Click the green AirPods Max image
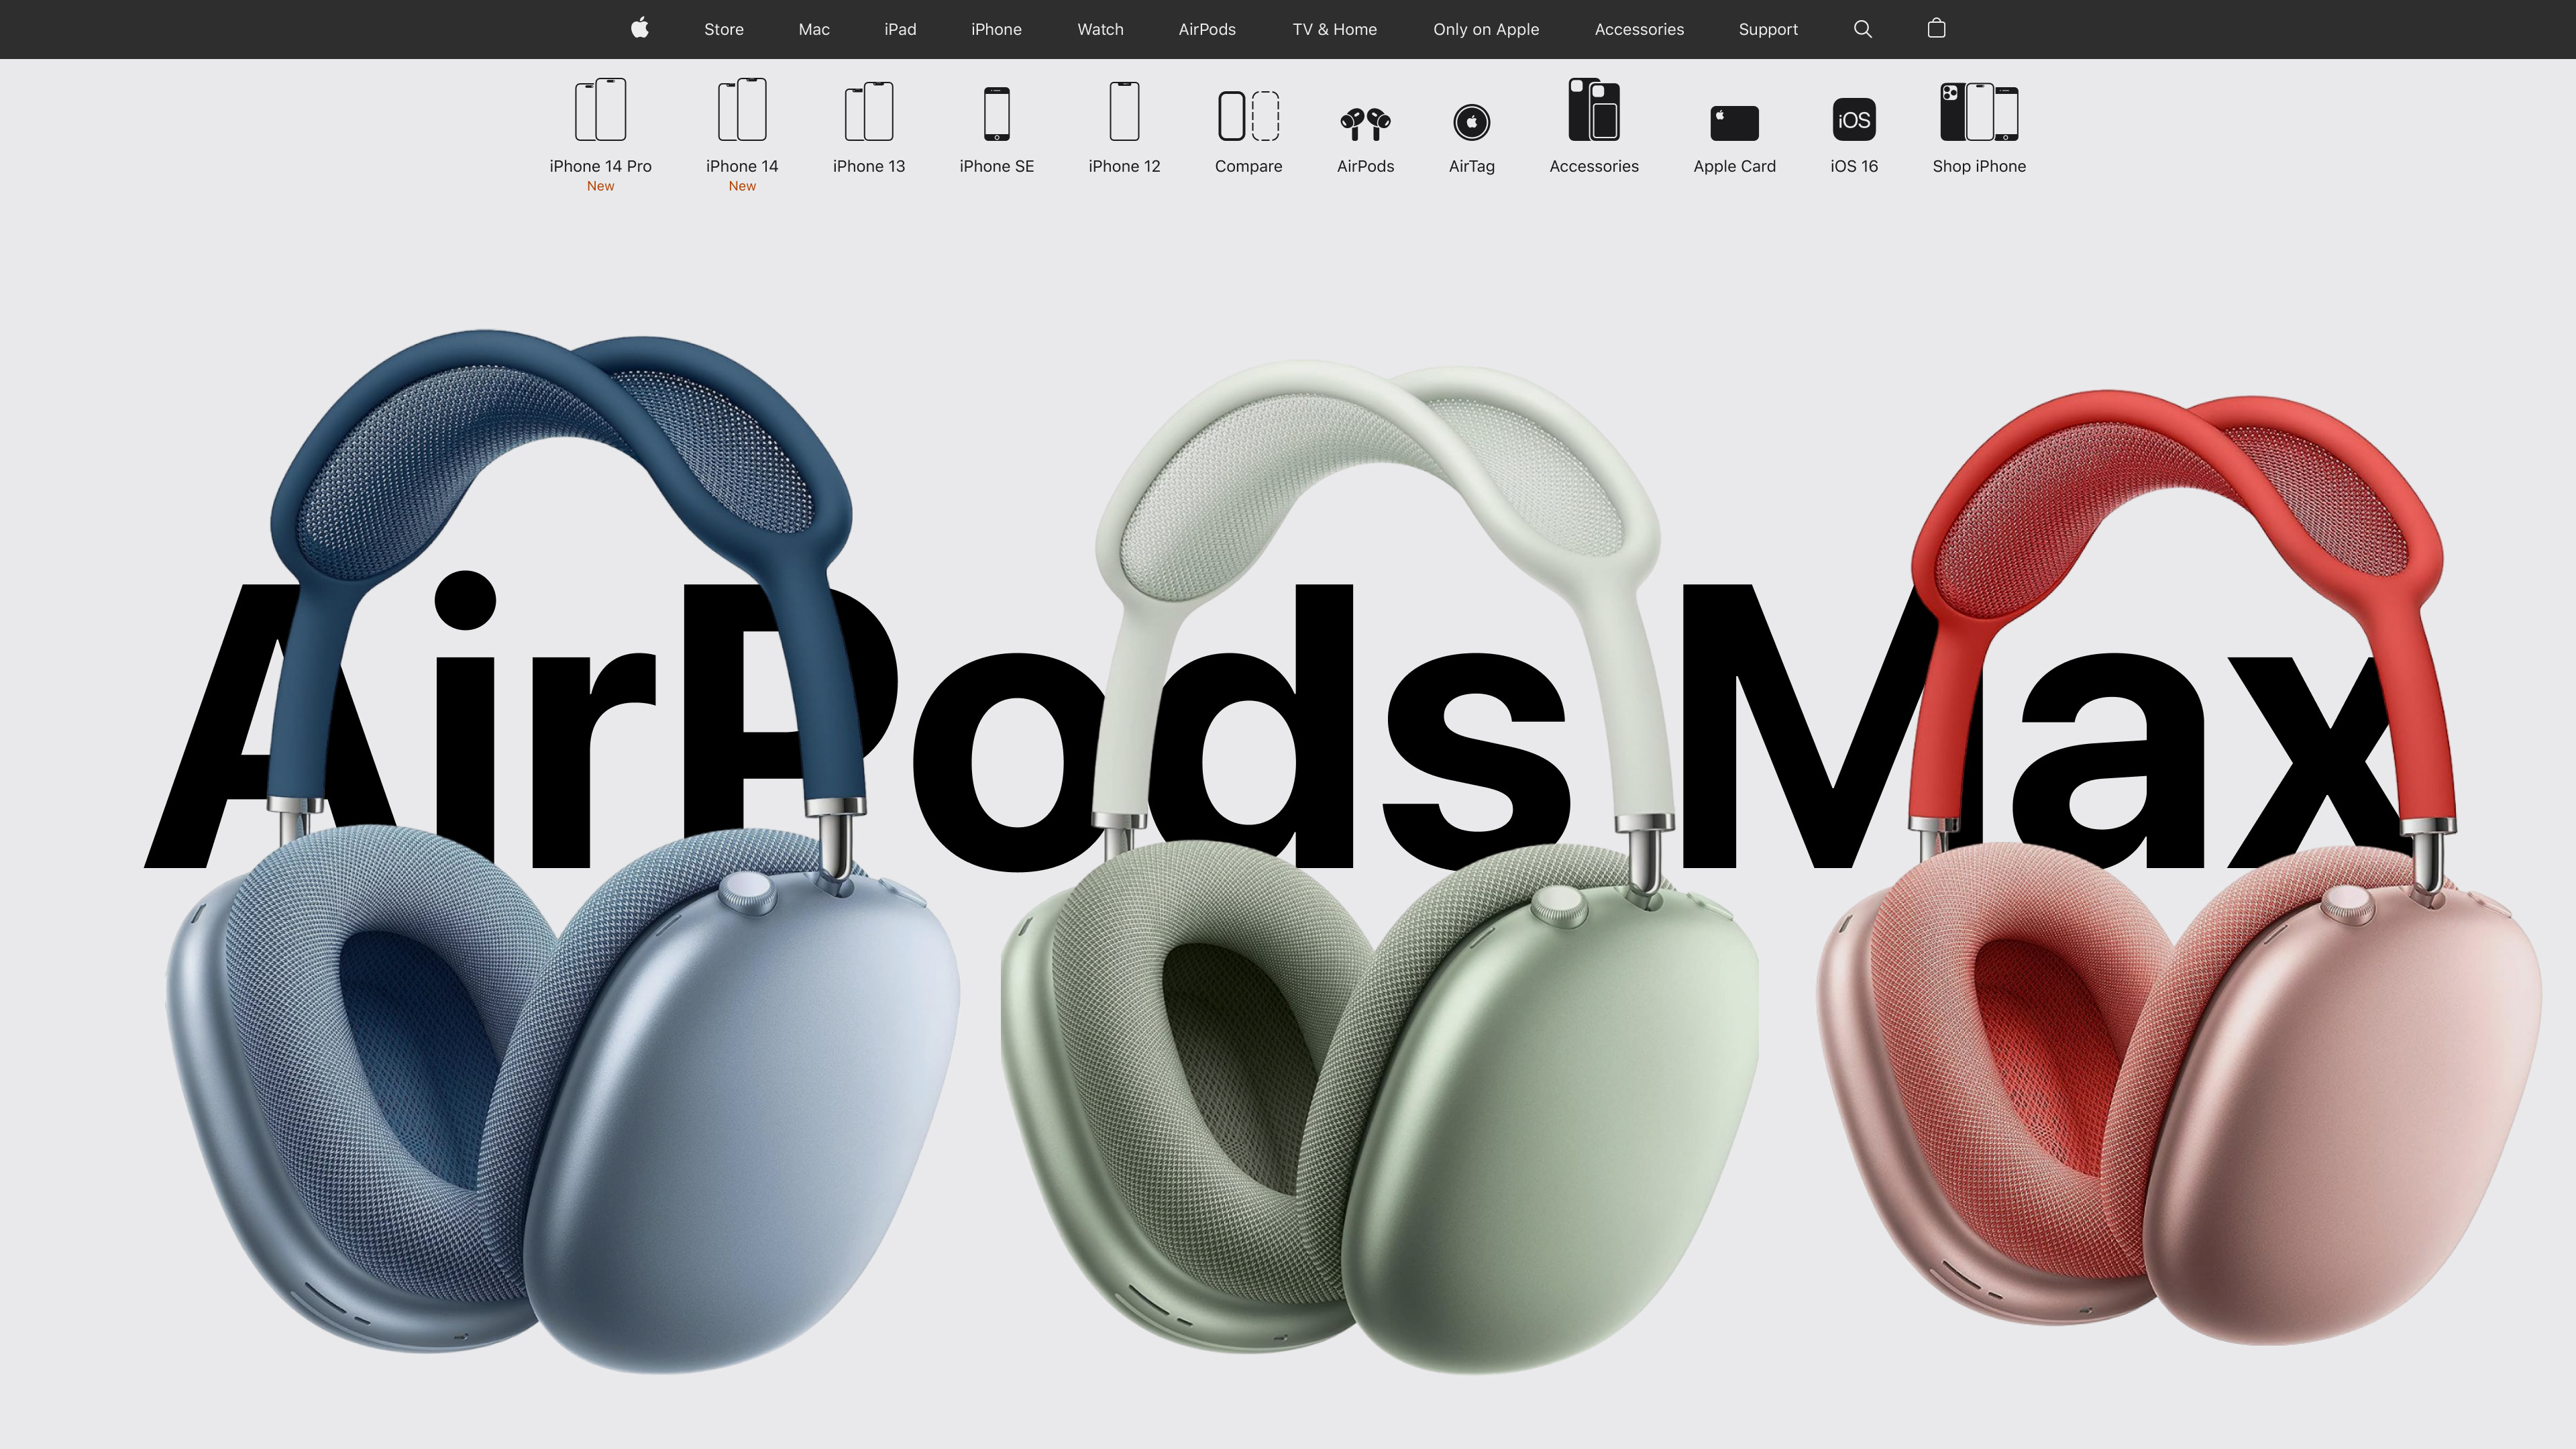Screen dimensions: 2576x1449 coord(1380,866)
